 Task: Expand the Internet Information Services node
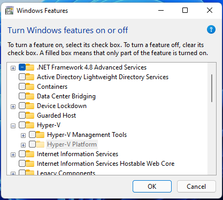(13, 155)
